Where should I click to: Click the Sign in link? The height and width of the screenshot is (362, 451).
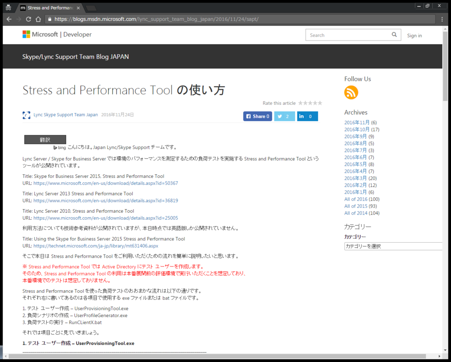click(x=414, y=35)
